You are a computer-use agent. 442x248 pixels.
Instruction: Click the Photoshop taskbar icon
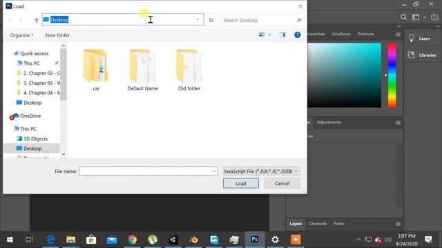coord(255,239)
